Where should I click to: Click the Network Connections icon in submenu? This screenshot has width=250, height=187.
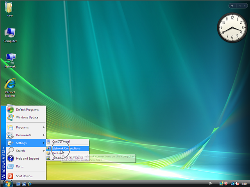point(48,148)
